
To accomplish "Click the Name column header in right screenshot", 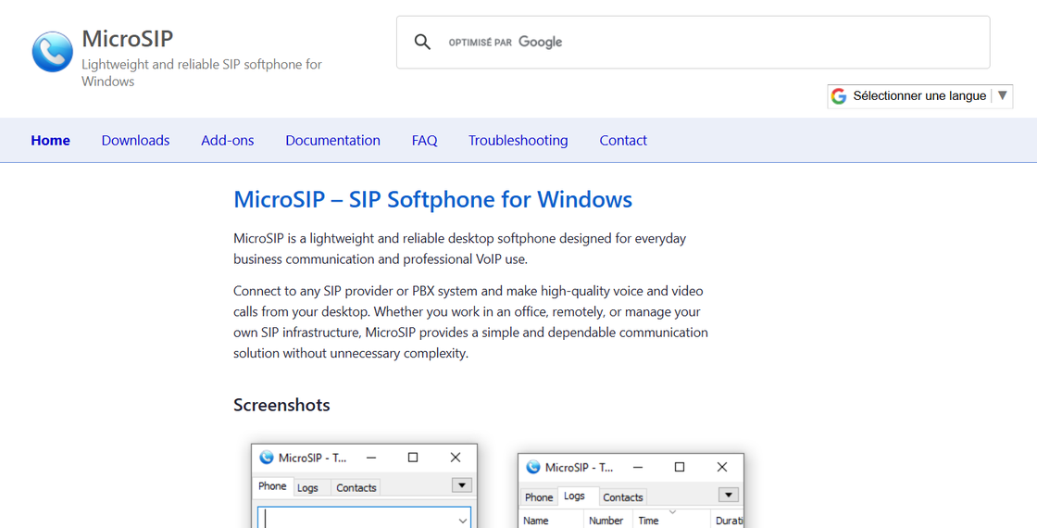I will (x=552, y=520).
